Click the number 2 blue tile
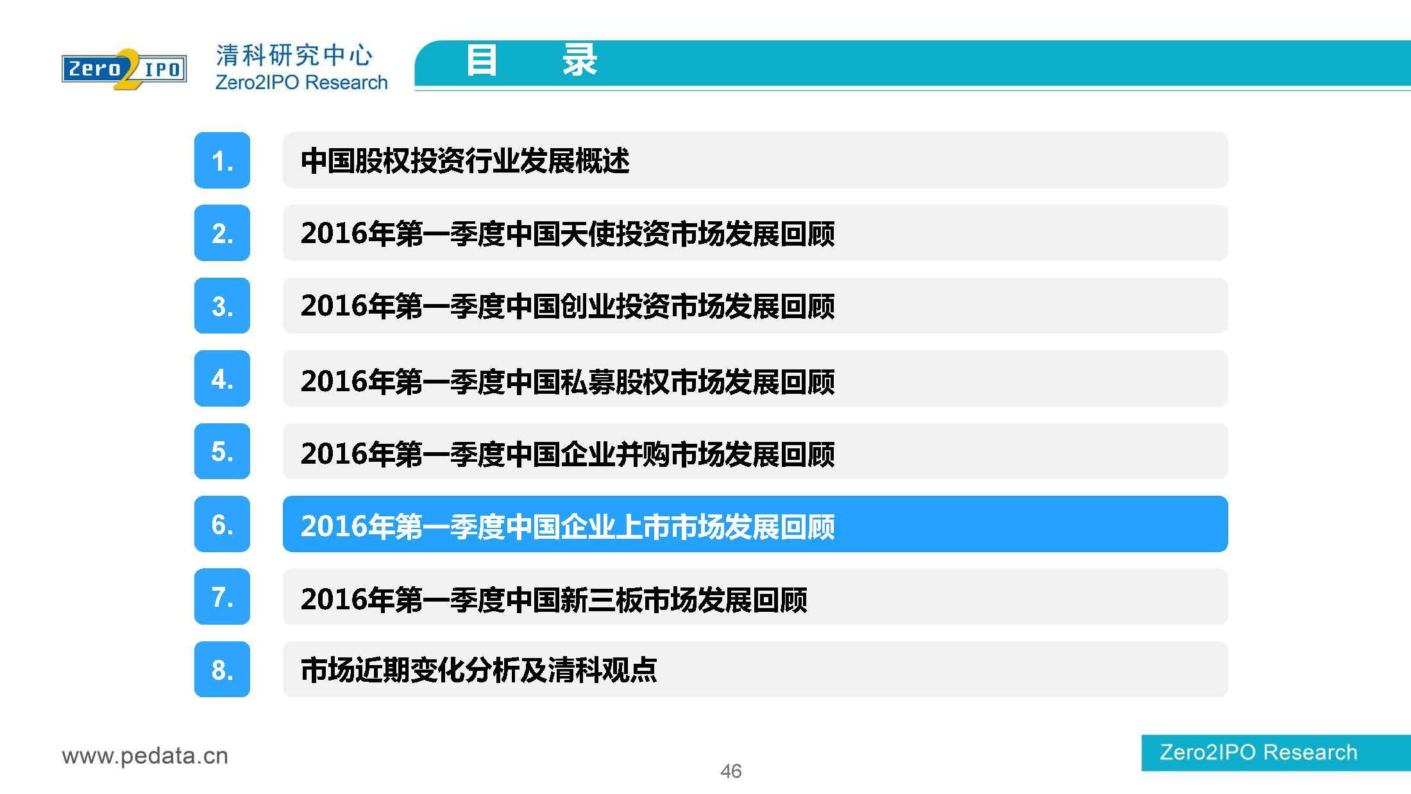1411x794 pixels. coord(222,233)
